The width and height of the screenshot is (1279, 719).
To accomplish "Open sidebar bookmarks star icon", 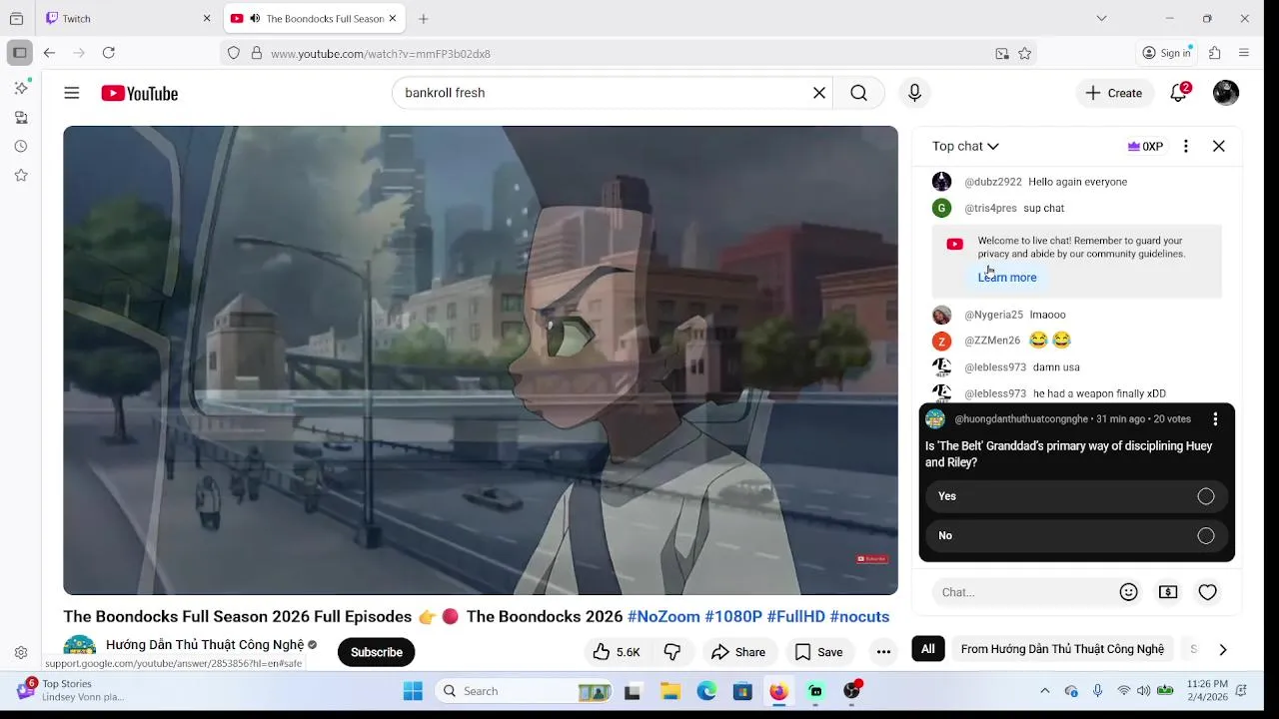I will 21,175.
